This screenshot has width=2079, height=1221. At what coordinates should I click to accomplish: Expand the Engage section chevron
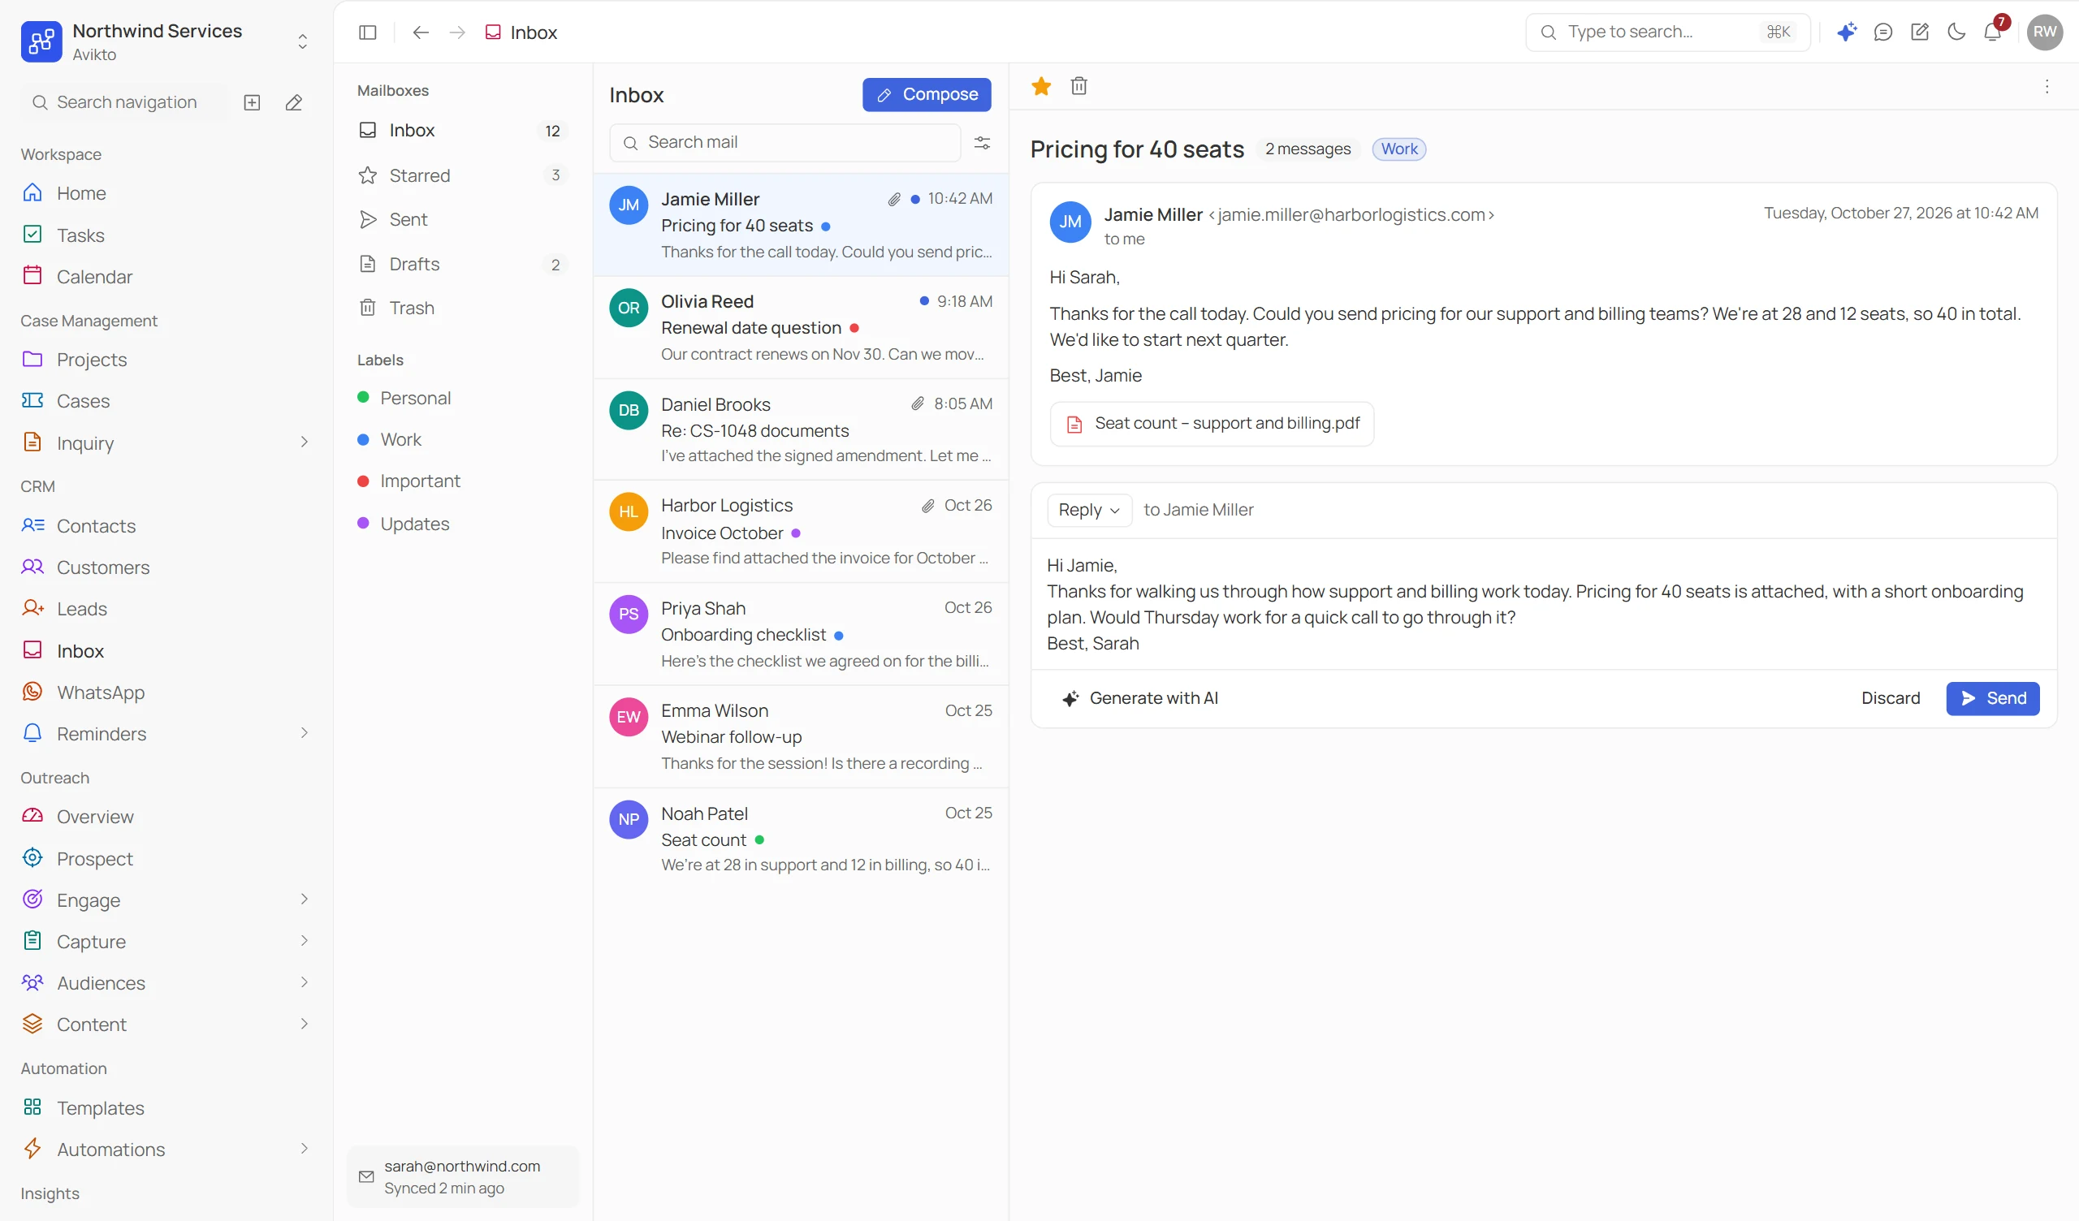pos(305,900)
